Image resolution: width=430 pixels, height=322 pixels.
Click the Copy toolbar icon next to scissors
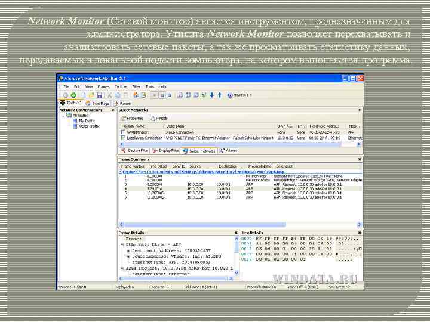118,95
